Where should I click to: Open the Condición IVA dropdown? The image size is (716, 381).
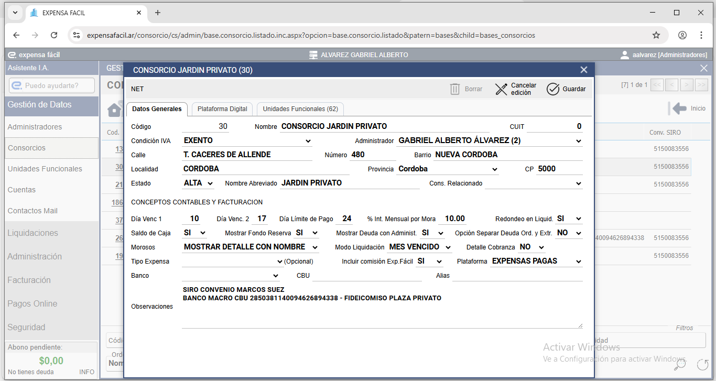pos(247,141)
